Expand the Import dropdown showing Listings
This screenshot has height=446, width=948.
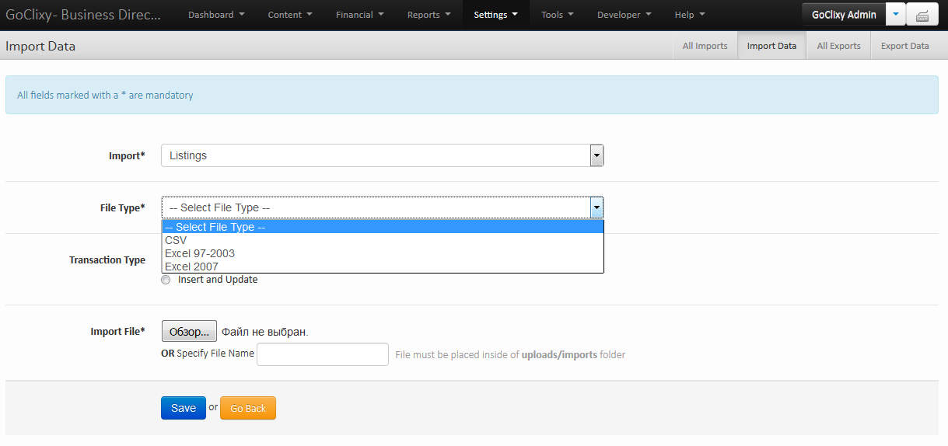click(382, 155)
